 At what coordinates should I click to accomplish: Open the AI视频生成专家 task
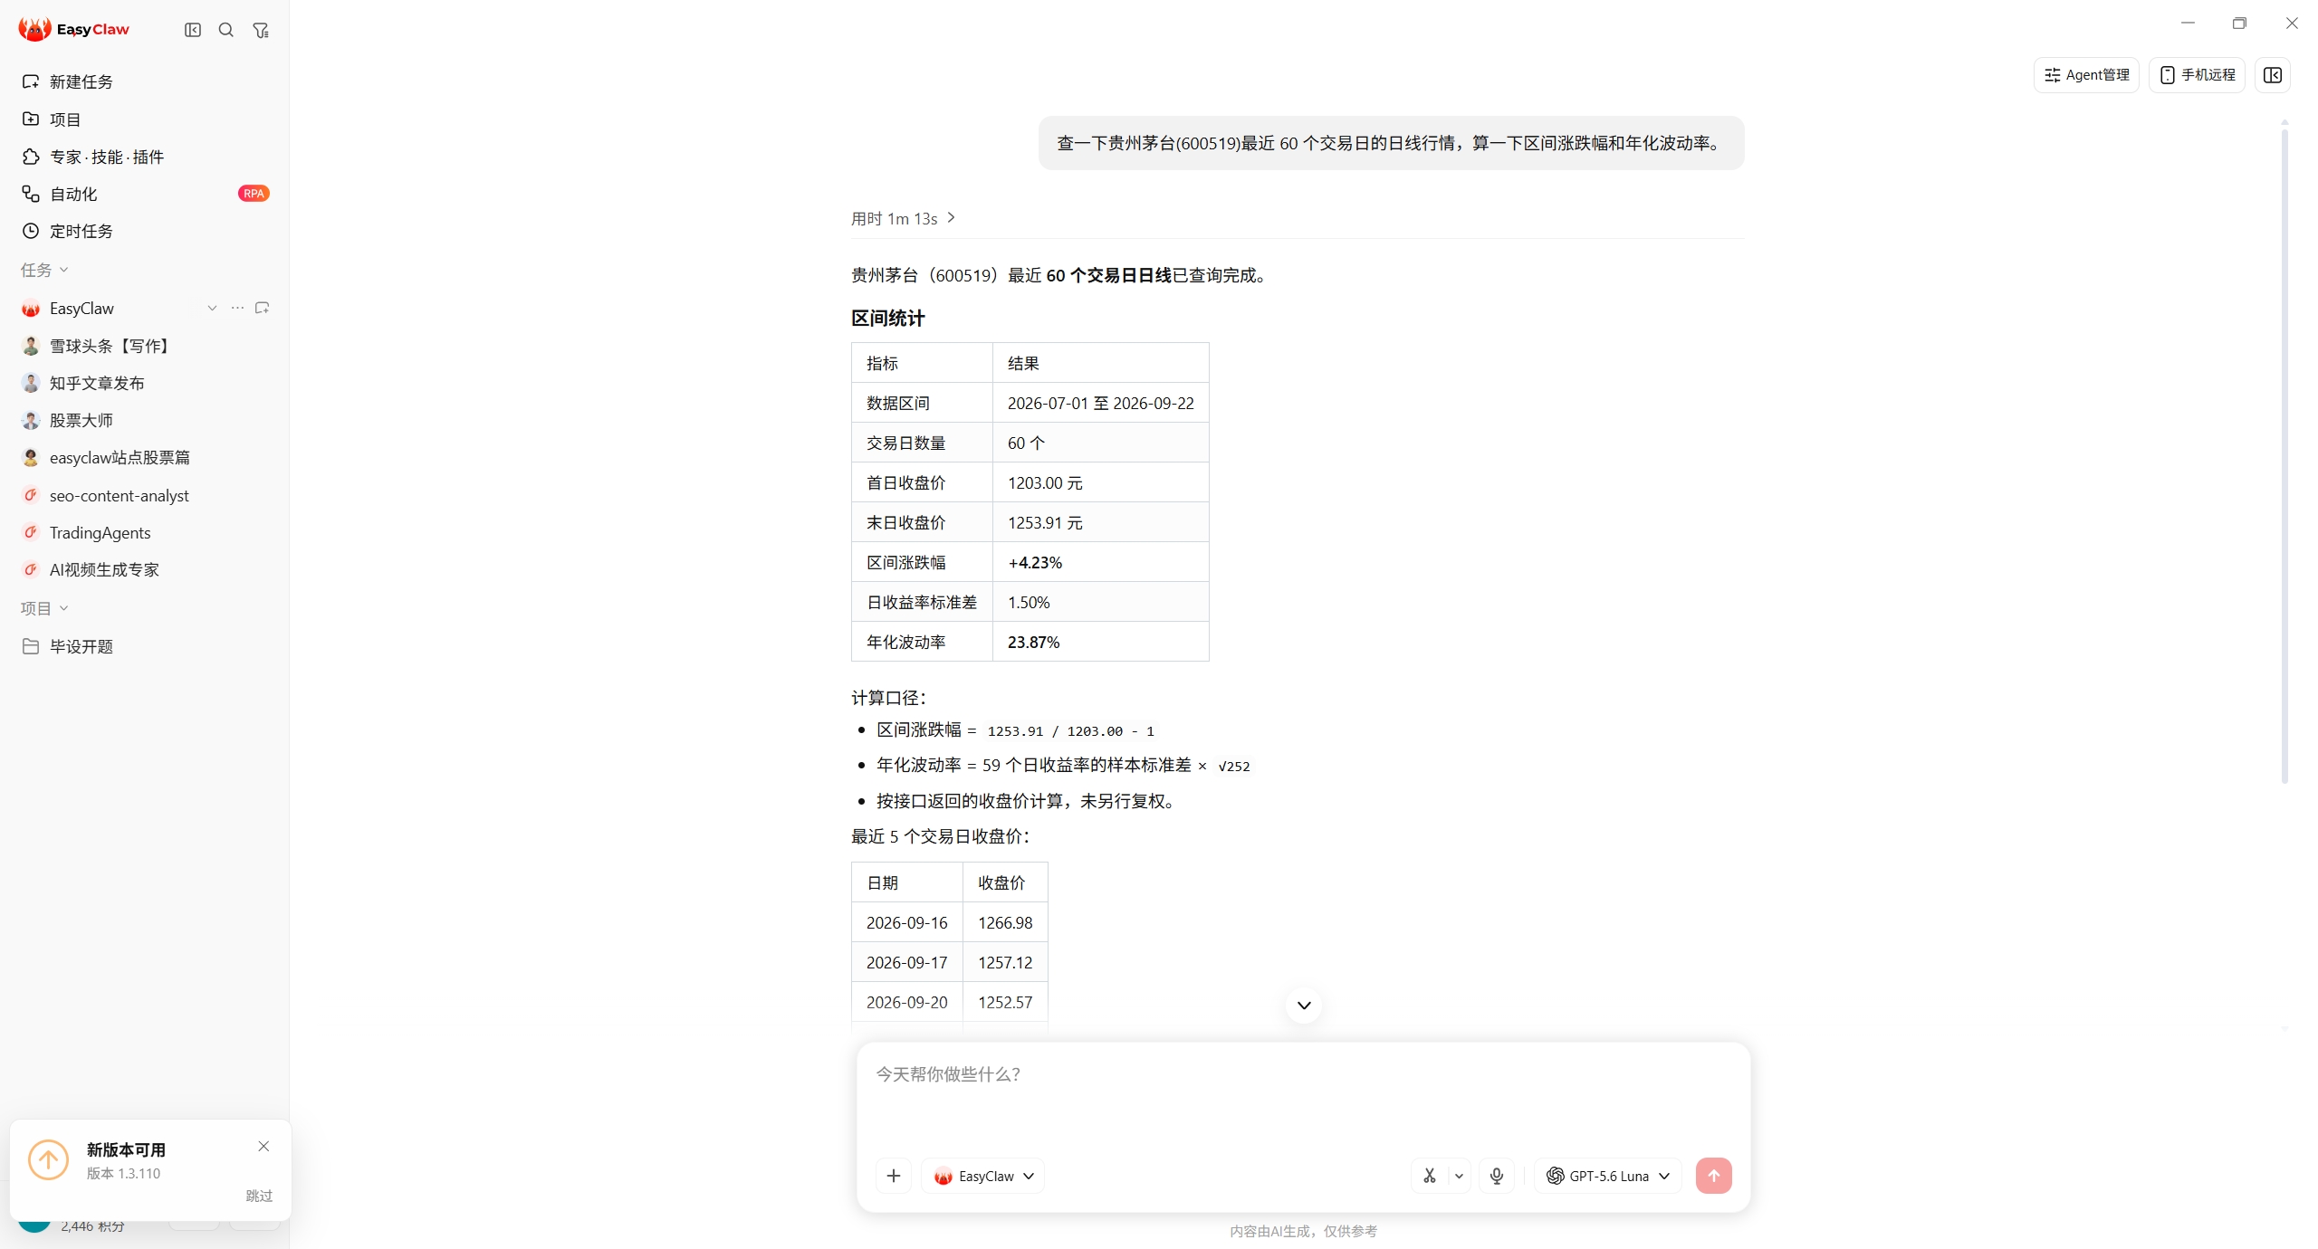(x=145, y=569)
